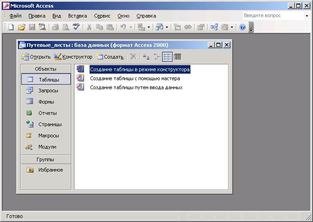Minimize the Путевые_листы database window
The width and height of the screenshot is (313, 222).
[x=211, y=45]
